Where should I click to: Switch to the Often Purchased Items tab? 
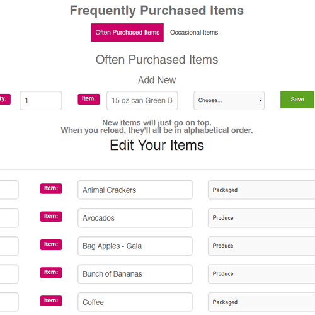point(127,33)
